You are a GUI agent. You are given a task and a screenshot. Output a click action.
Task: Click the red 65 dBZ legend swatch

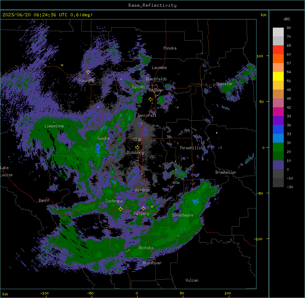point(278,50)
